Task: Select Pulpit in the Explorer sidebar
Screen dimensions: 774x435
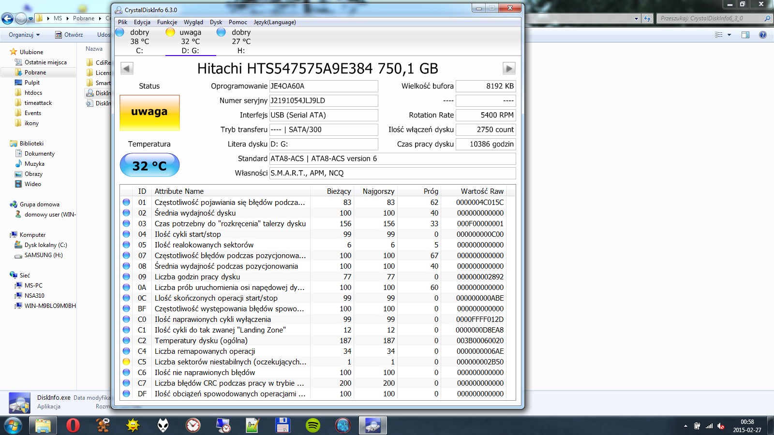Action: click(32, 83)
